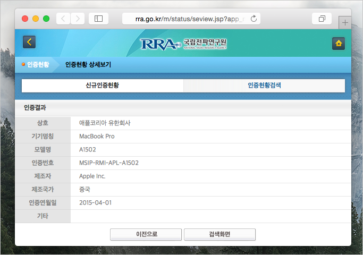Select the 애플코리아 유한회사 value
The width and height of the screenshot is (363, 255).
pos(105,123)
